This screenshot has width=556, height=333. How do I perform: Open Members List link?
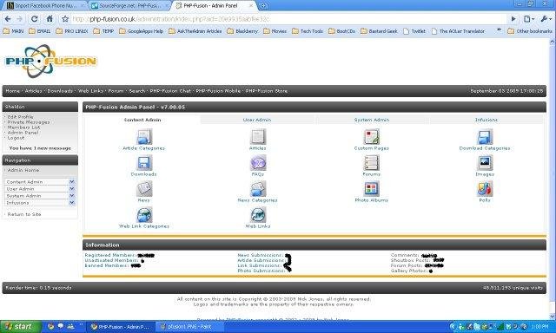click(x=23, y=127)
